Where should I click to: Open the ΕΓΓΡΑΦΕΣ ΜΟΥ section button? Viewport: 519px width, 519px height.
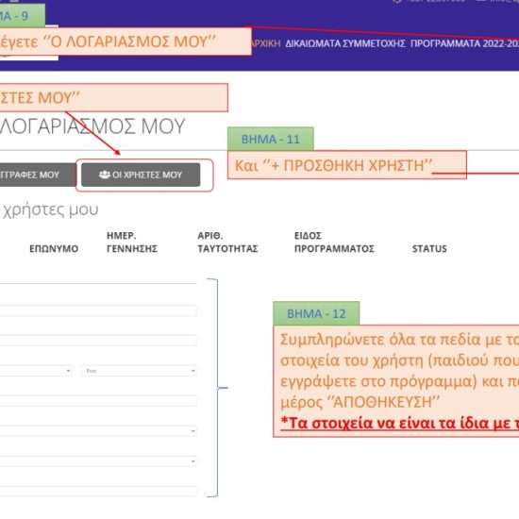[38, 175]
